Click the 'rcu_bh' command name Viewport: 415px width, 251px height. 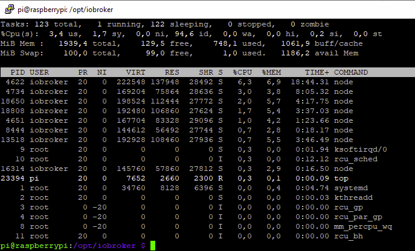pos(349,236)
